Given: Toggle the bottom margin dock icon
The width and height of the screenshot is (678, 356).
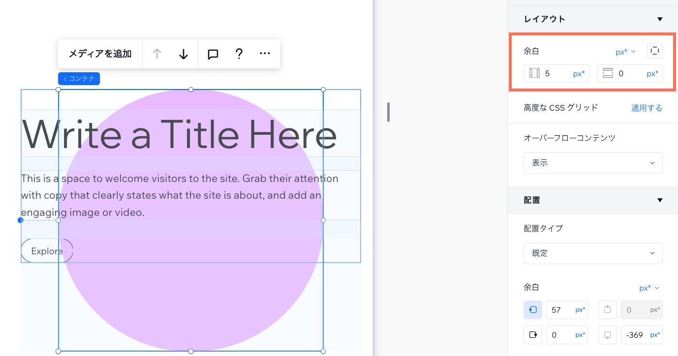Looking at the screenshot, I should 608,335.
